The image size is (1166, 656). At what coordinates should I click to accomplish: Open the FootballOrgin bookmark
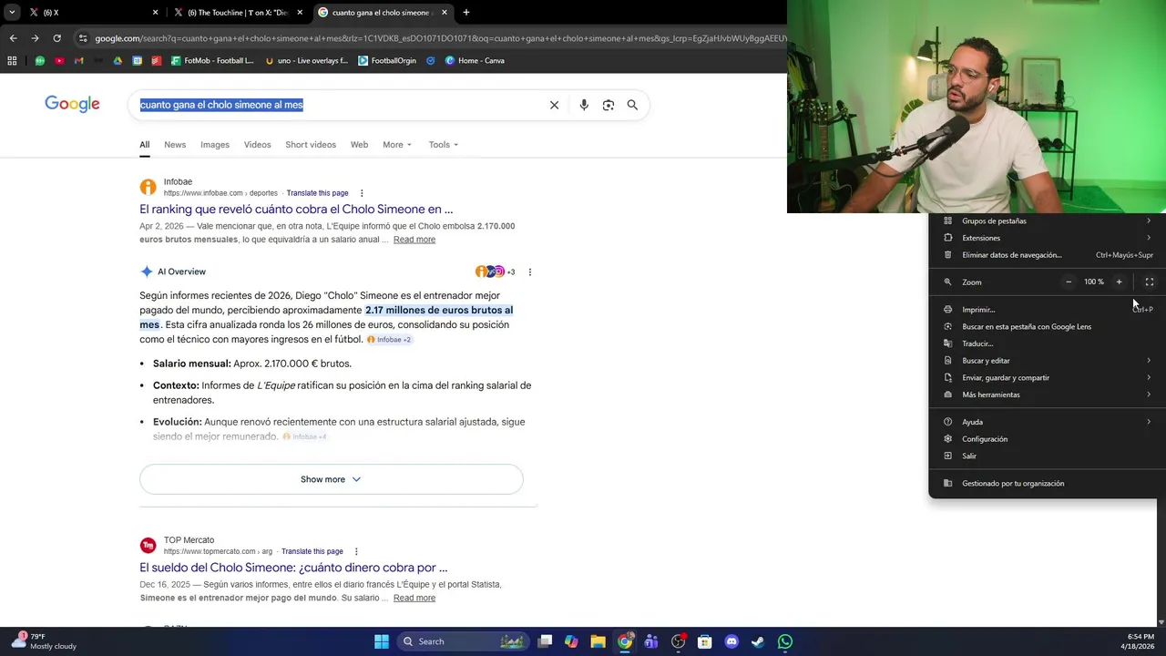click(x=387, y=61)
